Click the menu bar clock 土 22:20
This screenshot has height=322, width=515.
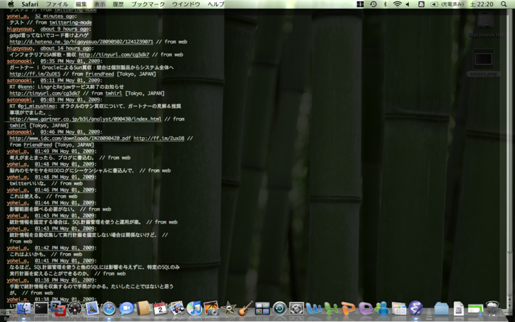coord(482,5)
